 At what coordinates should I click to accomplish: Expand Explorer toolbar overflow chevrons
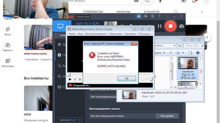pyautogui.click(x=170, y=53)
